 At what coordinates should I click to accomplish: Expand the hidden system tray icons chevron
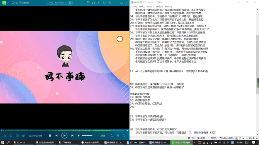click(x=195, y=143)
